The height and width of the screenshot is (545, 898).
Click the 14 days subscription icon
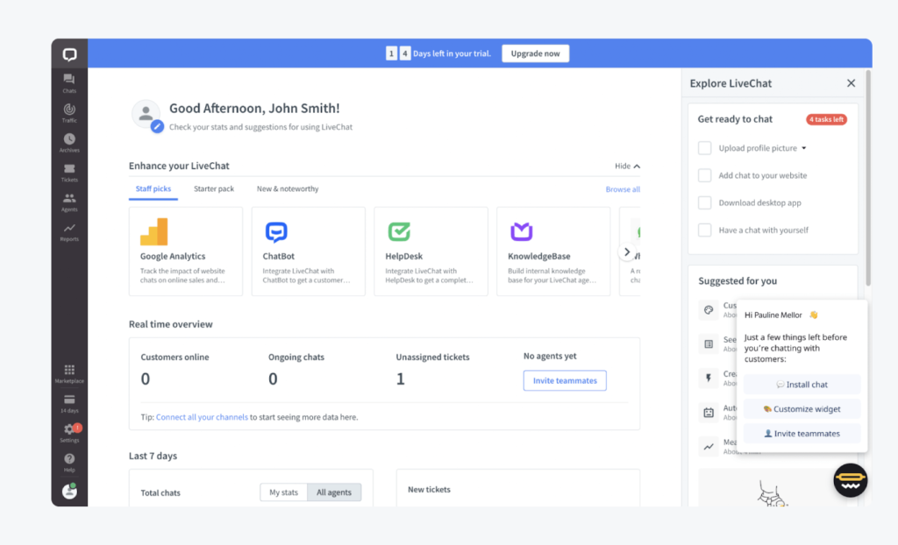pyautogui.click(x=69, y=404)
